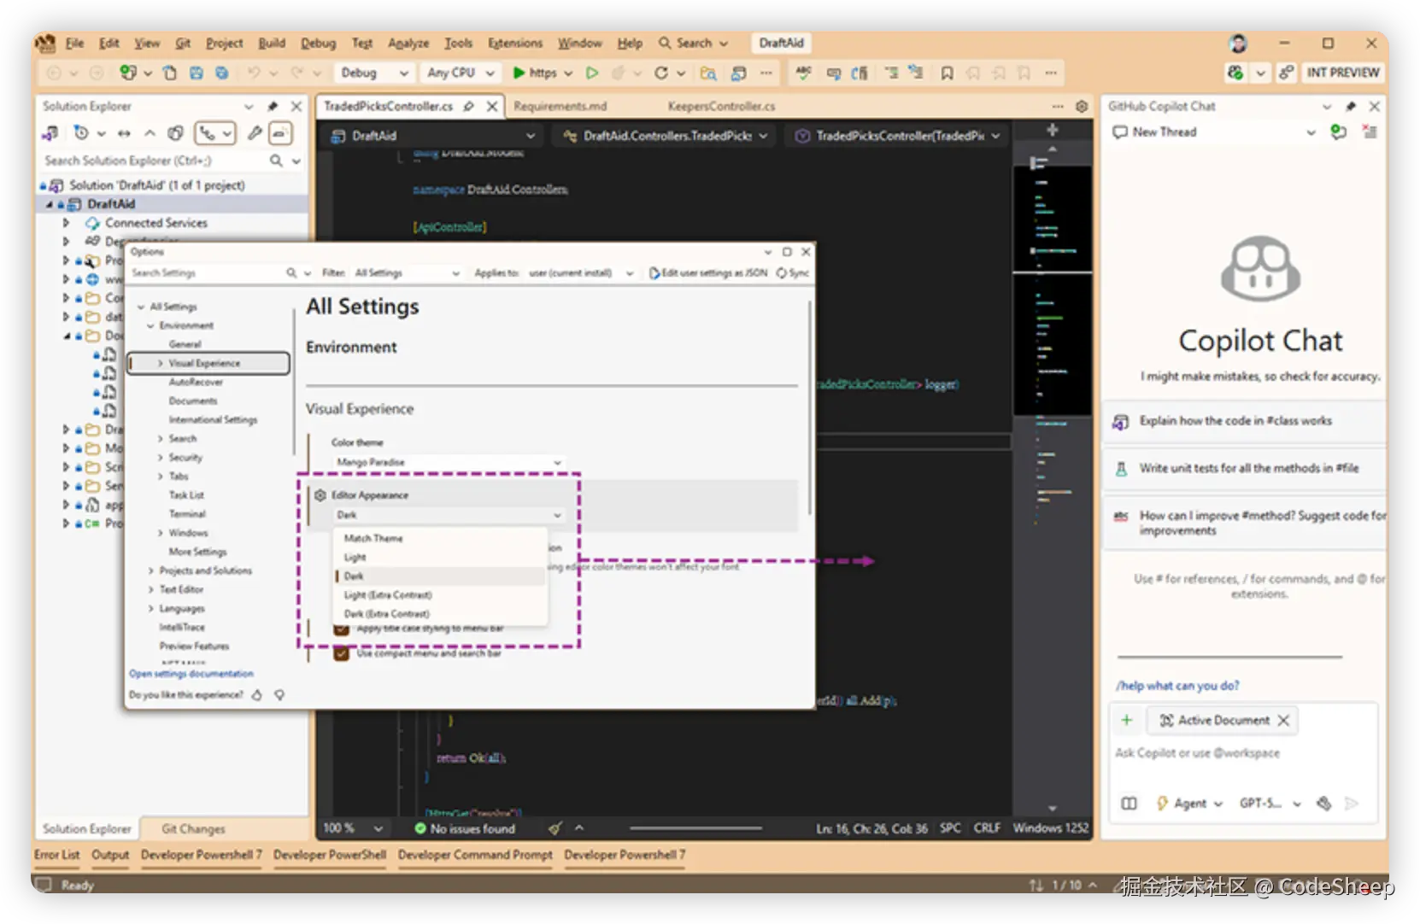Open the Analyze menu
The height and width of the screenshot is (924, 1420).
point(408,44)
